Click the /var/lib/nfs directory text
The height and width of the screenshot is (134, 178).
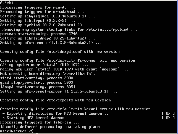point(78,74)
